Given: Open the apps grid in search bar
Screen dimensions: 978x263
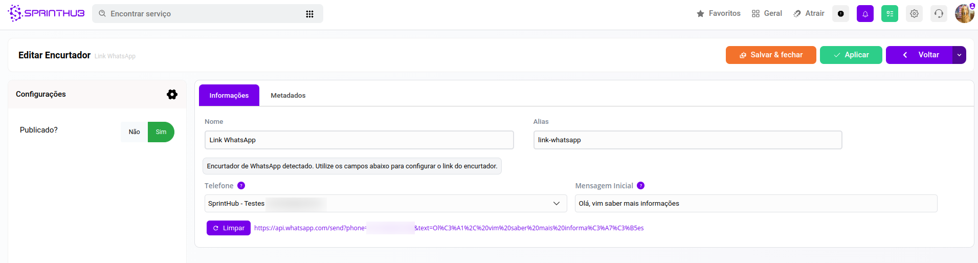Looking at the screenshot, I should coord(309,14).
